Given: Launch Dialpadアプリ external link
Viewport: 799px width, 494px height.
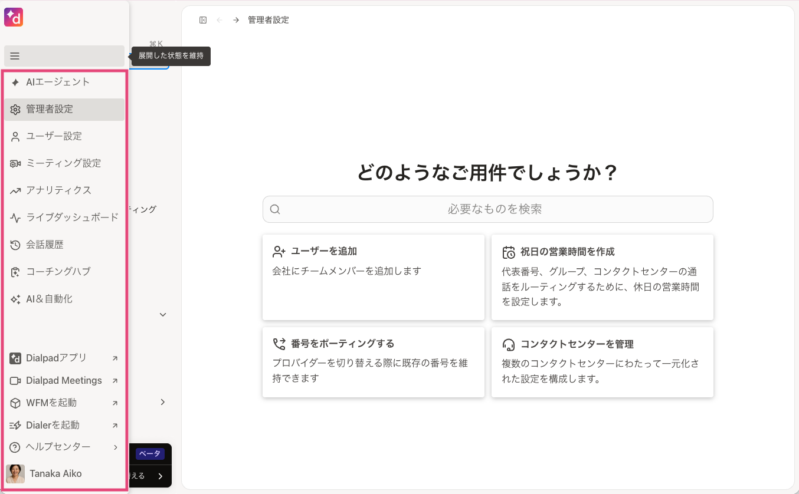Looking at the screenshot, I should point(64,358).
